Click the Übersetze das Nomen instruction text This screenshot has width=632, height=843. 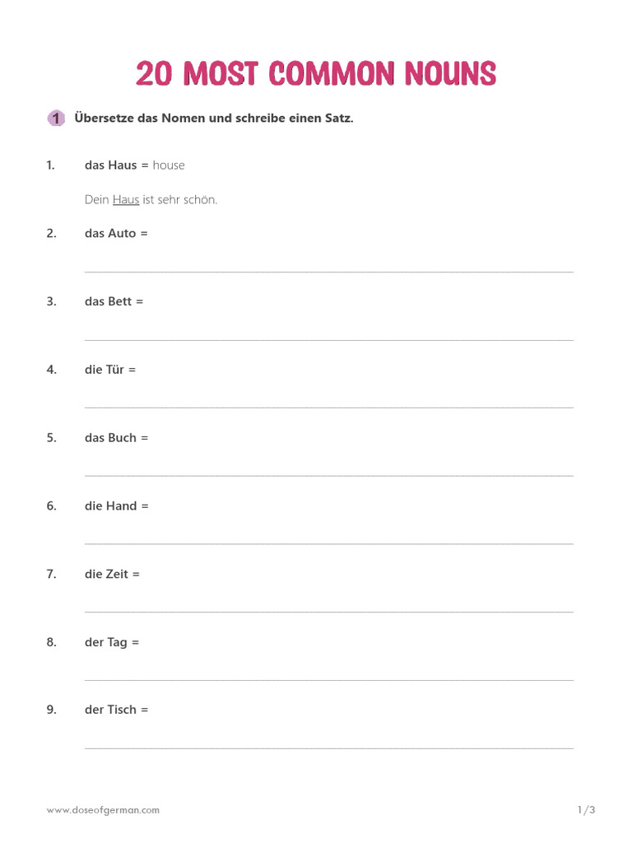point(214,119)
